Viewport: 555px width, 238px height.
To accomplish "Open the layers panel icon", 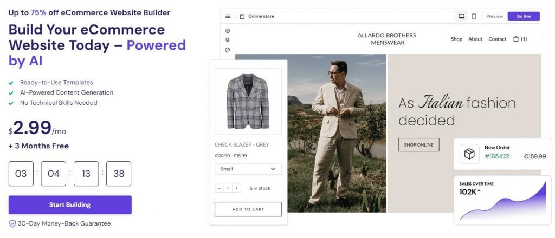I will click(228, 40).
